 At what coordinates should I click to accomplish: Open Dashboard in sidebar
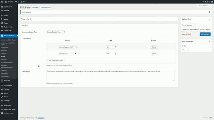pyautogui.click(x=8, y=7)
